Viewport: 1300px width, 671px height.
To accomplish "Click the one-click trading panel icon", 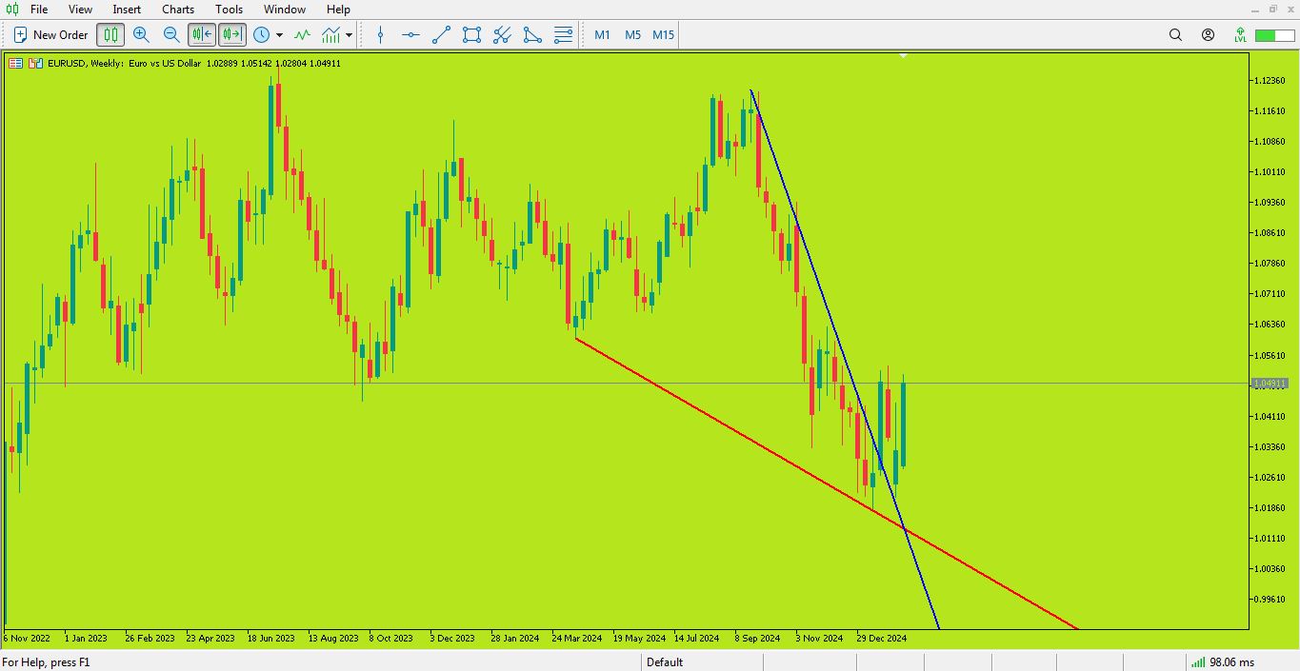I will 15,64.
